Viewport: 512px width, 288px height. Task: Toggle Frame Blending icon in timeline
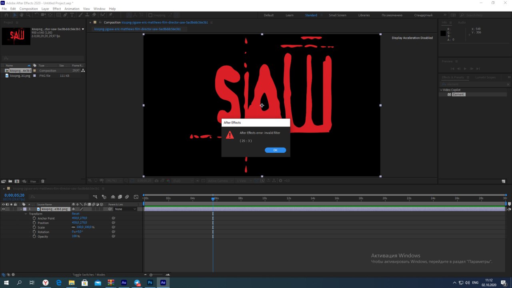coord(120,197)
